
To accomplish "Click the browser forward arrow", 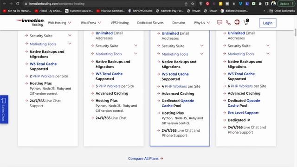I will (11, 4).
